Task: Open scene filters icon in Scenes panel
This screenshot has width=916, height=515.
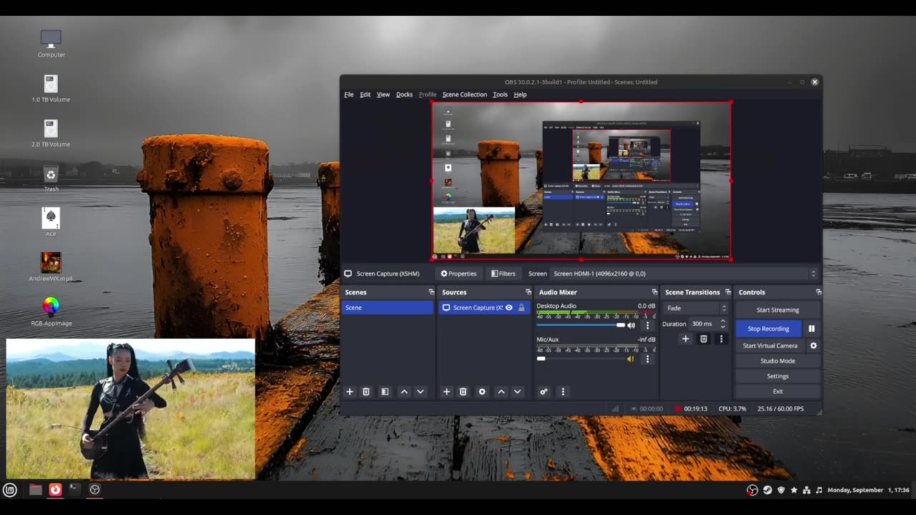Action: [x=385, y=391]
